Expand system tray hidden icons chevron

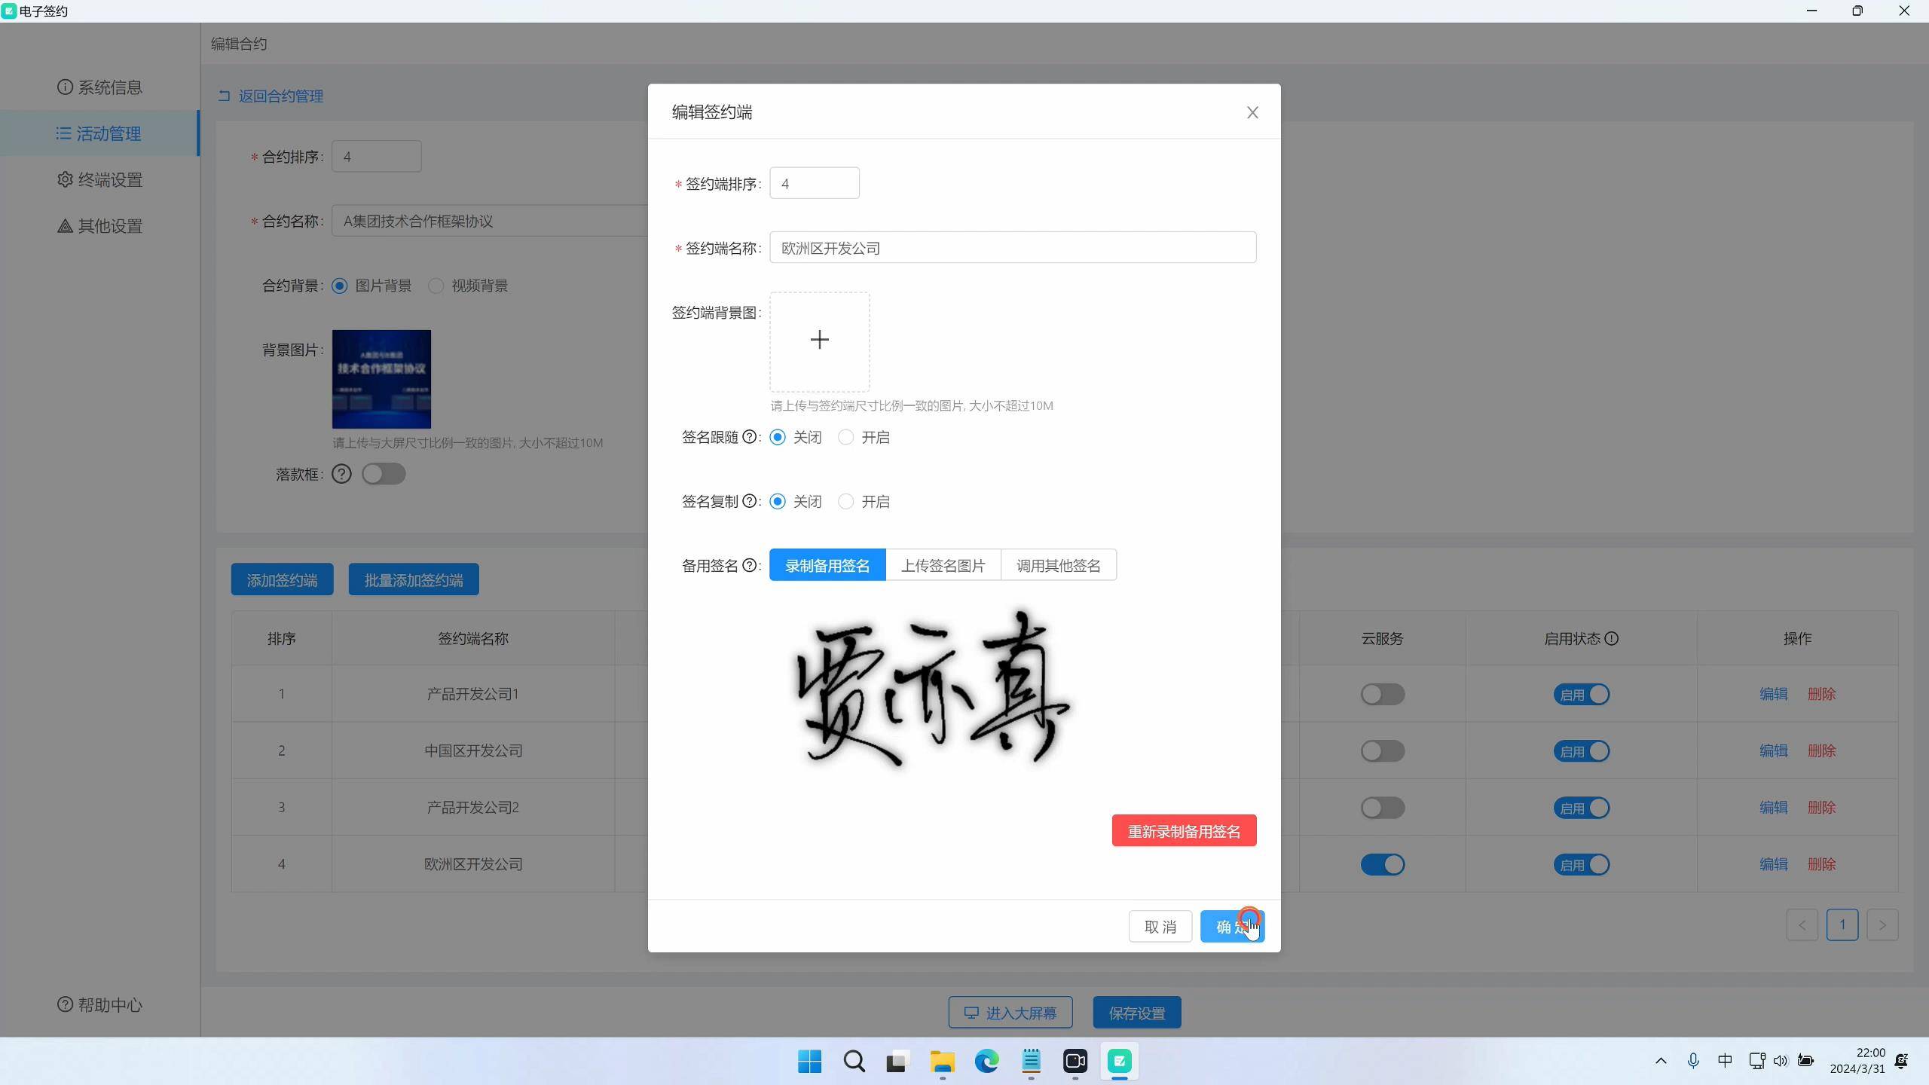click(x=1660, y=1061)
